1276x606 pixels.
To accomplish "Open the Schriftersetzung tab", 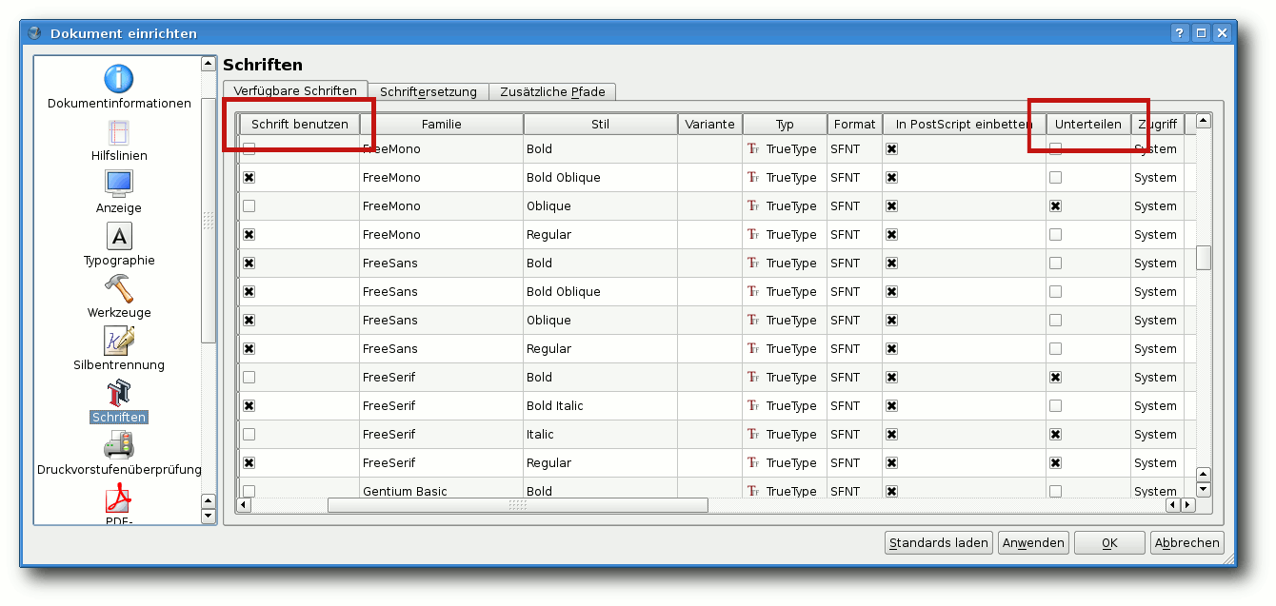I will 429,91.
